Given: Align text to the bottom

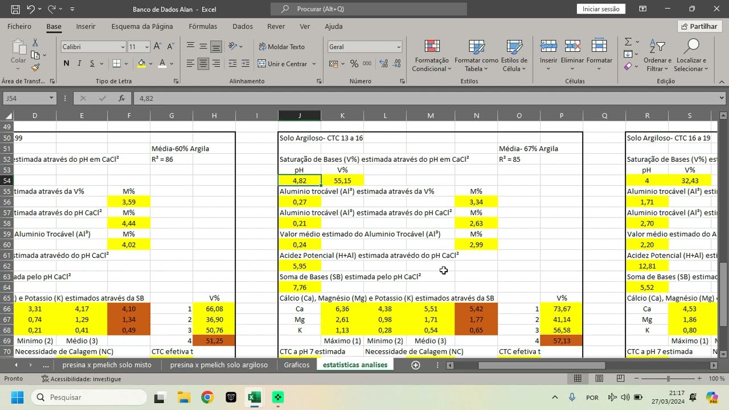Looking at the screenshot, I should [216, 47].
